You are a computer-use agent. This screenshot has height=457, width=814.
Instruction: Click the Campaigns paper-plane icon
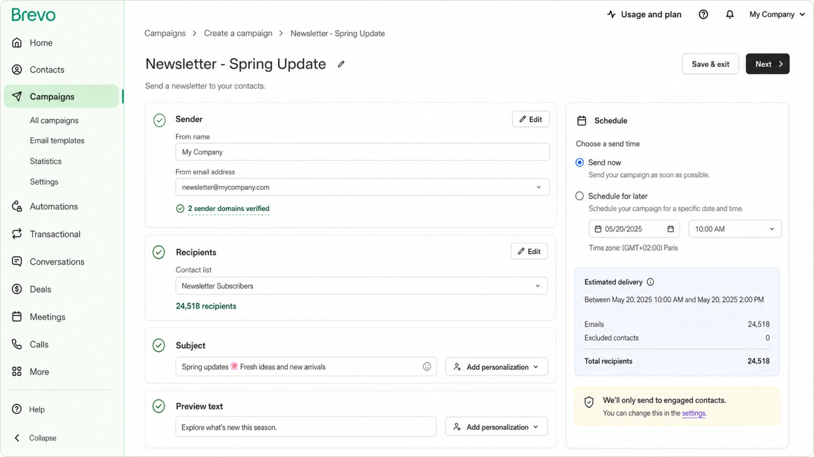tap(17, 96)
